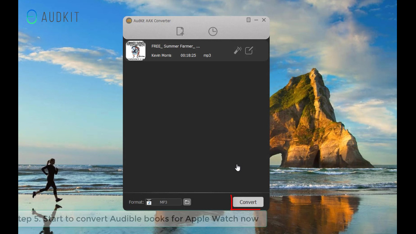This screenshot has width=416, height=234.
Task: Click the 'AudKit AAX Converter' window title
Action: (x=152, y=21)
